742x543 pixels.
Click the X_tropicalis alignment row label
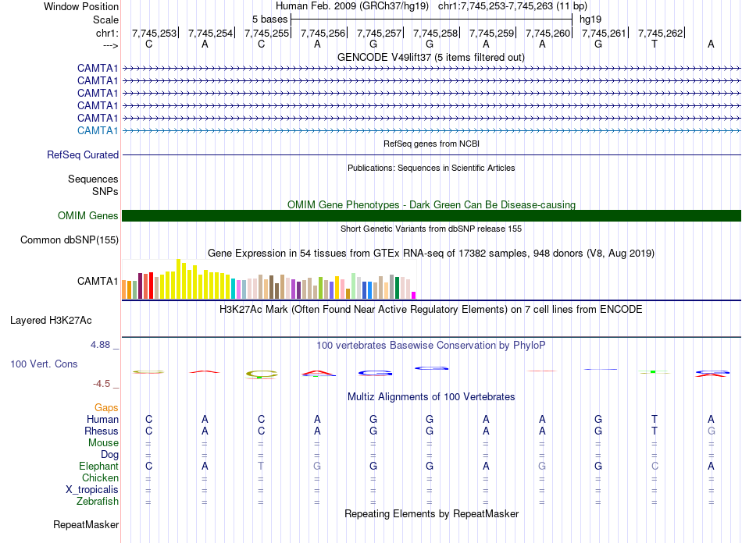pos(92,490)
